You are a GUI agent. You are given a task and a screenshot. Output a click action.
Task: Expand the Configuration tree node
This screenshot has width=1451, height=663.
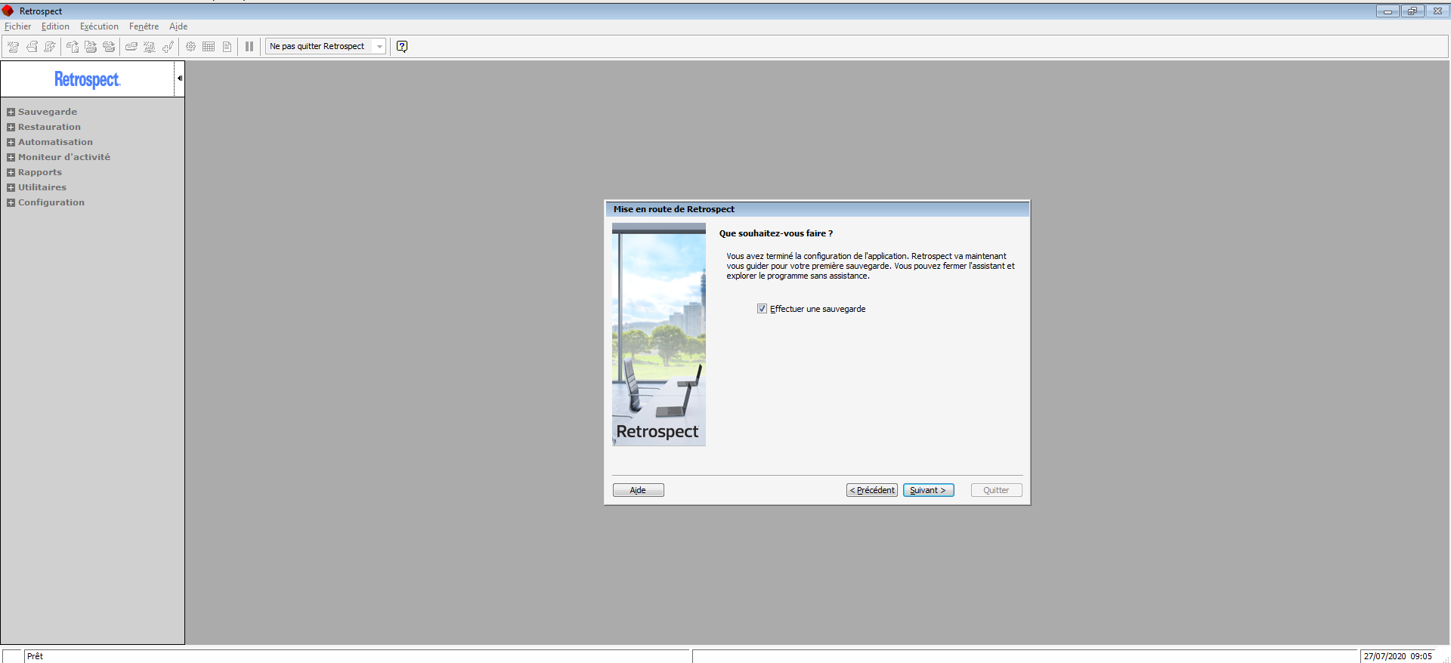pos(11,203)
